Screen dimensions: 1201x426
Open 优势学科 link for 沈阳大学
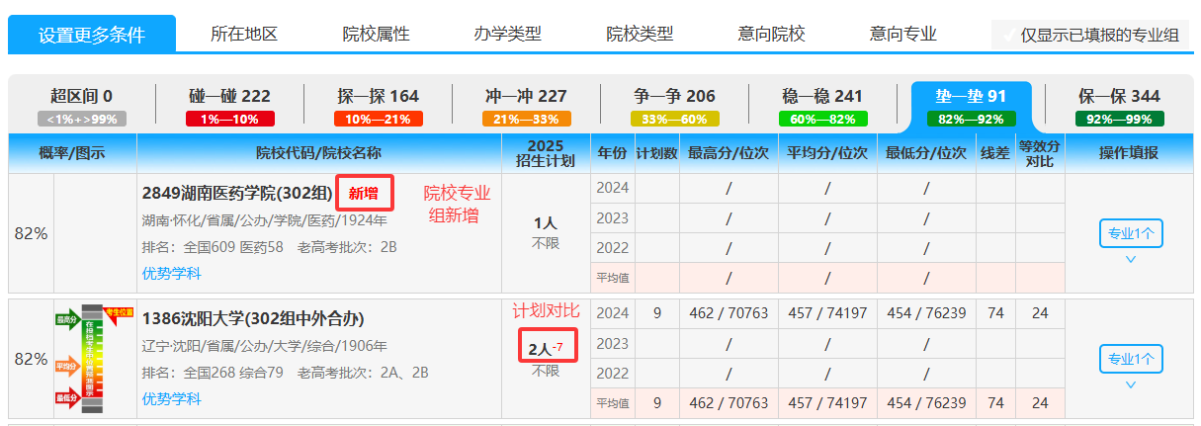click(171, 398)
